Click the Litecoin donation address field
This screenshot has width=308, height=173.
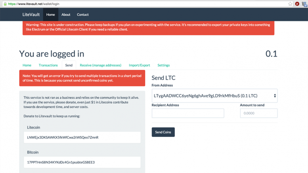click(82, 137)
